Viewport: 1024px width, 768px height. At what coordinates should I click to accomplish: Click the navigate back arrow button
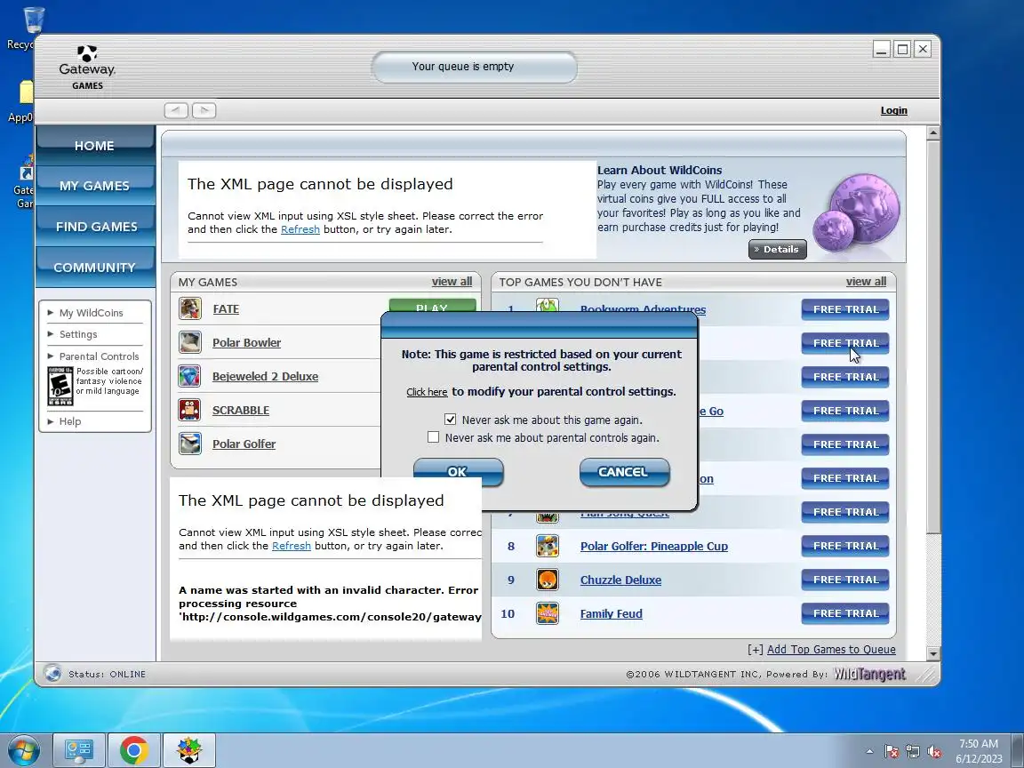coord(176,110)
